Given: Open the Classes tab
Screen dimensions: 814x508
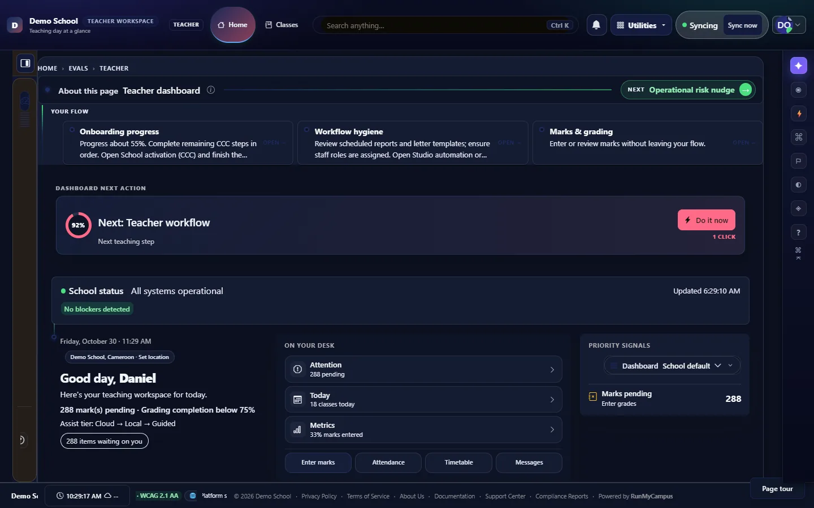Looking at the screenshot, I should click(282, 25).
